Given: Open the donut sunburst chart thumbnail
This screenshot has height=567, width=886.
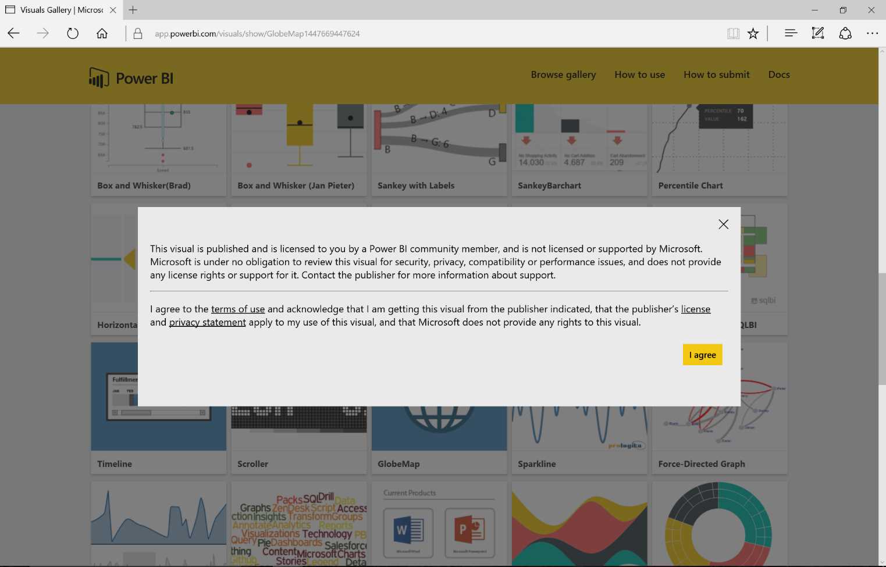Looking at the screenshot, I should coord(720,523).
